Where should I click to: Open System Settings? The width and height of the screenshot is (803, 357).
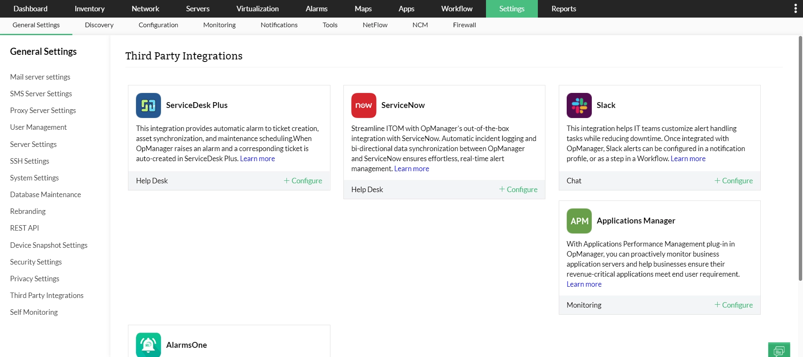tap(34, 178)
